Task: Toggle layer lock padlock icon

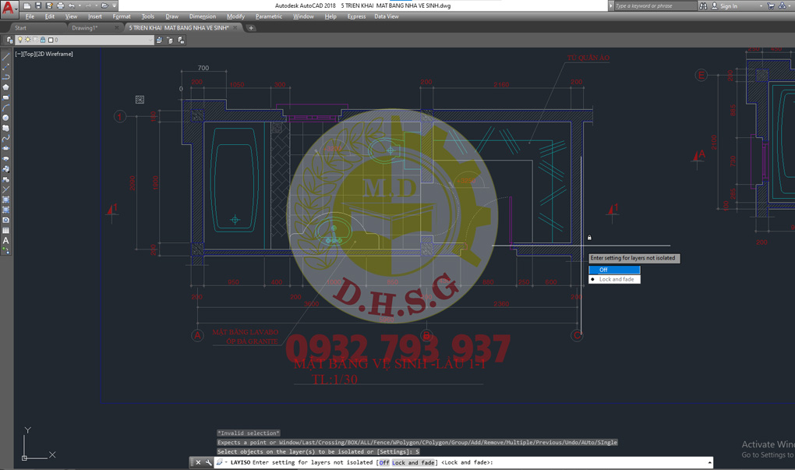Action: [x=43, y=40]
